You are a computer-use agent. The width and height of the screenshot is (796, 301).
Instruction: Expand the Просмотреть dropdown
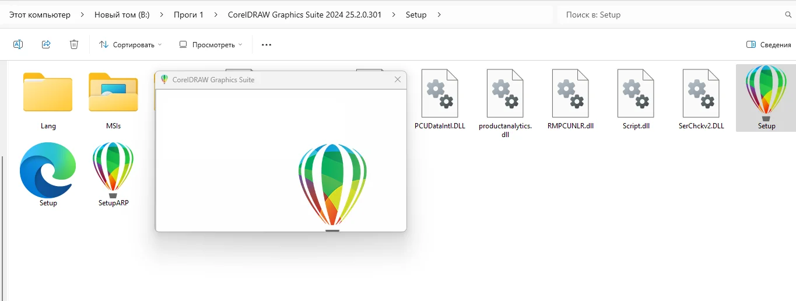[211, 44]
